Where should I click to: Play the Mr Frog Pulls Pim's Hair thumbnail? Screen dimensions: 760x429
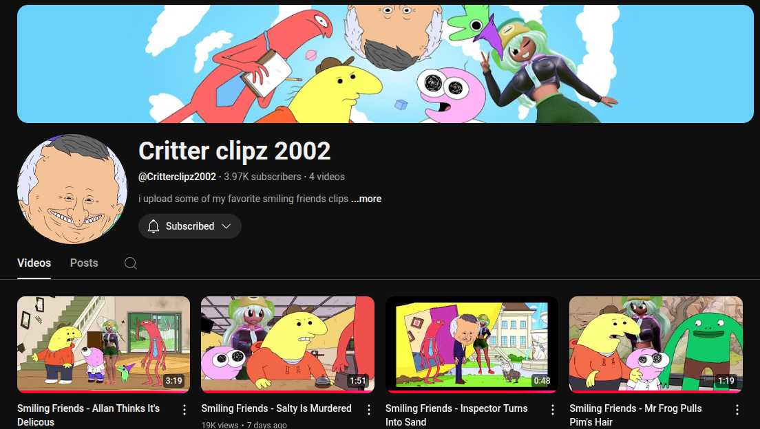click(x=656, y=344)
